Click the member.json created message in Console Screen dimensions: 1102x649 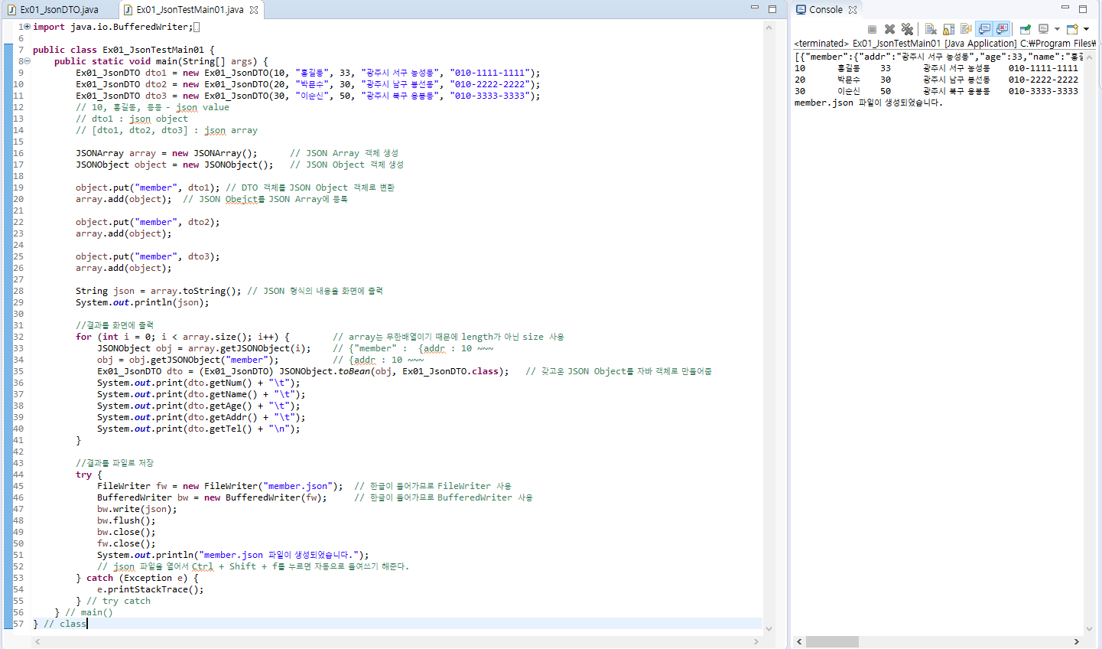[868, 103]
